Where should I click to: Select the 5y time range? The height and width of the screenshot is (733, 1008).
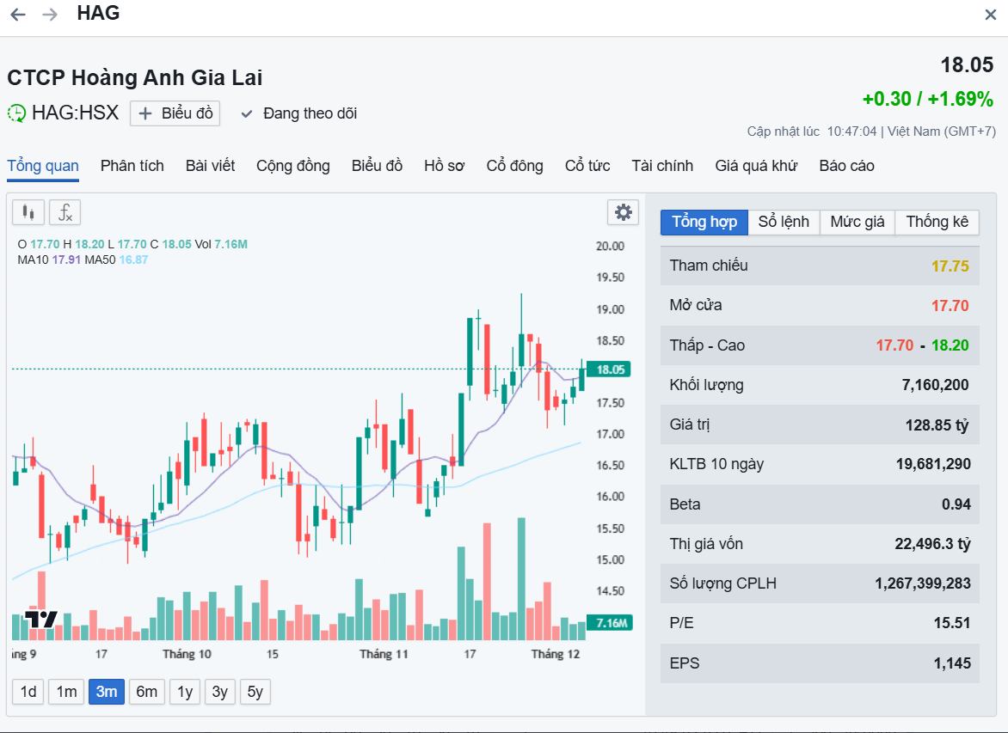(255, 692)
